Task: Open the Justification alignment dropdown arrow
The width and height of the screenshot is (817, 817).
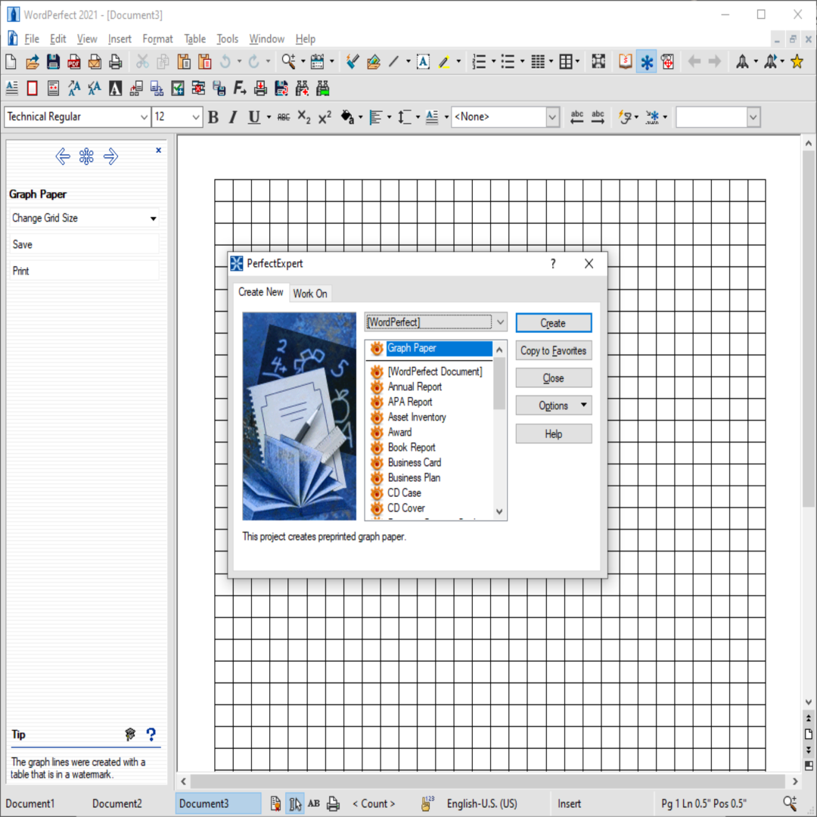Action: (x=390, y=117)
